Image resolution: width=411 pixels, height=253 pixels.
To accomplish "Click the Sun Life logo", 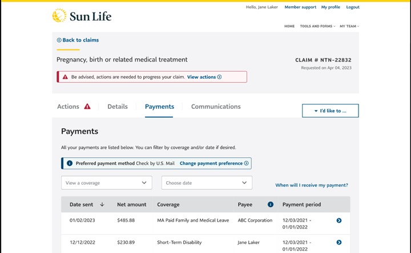I will pos(82,16).
